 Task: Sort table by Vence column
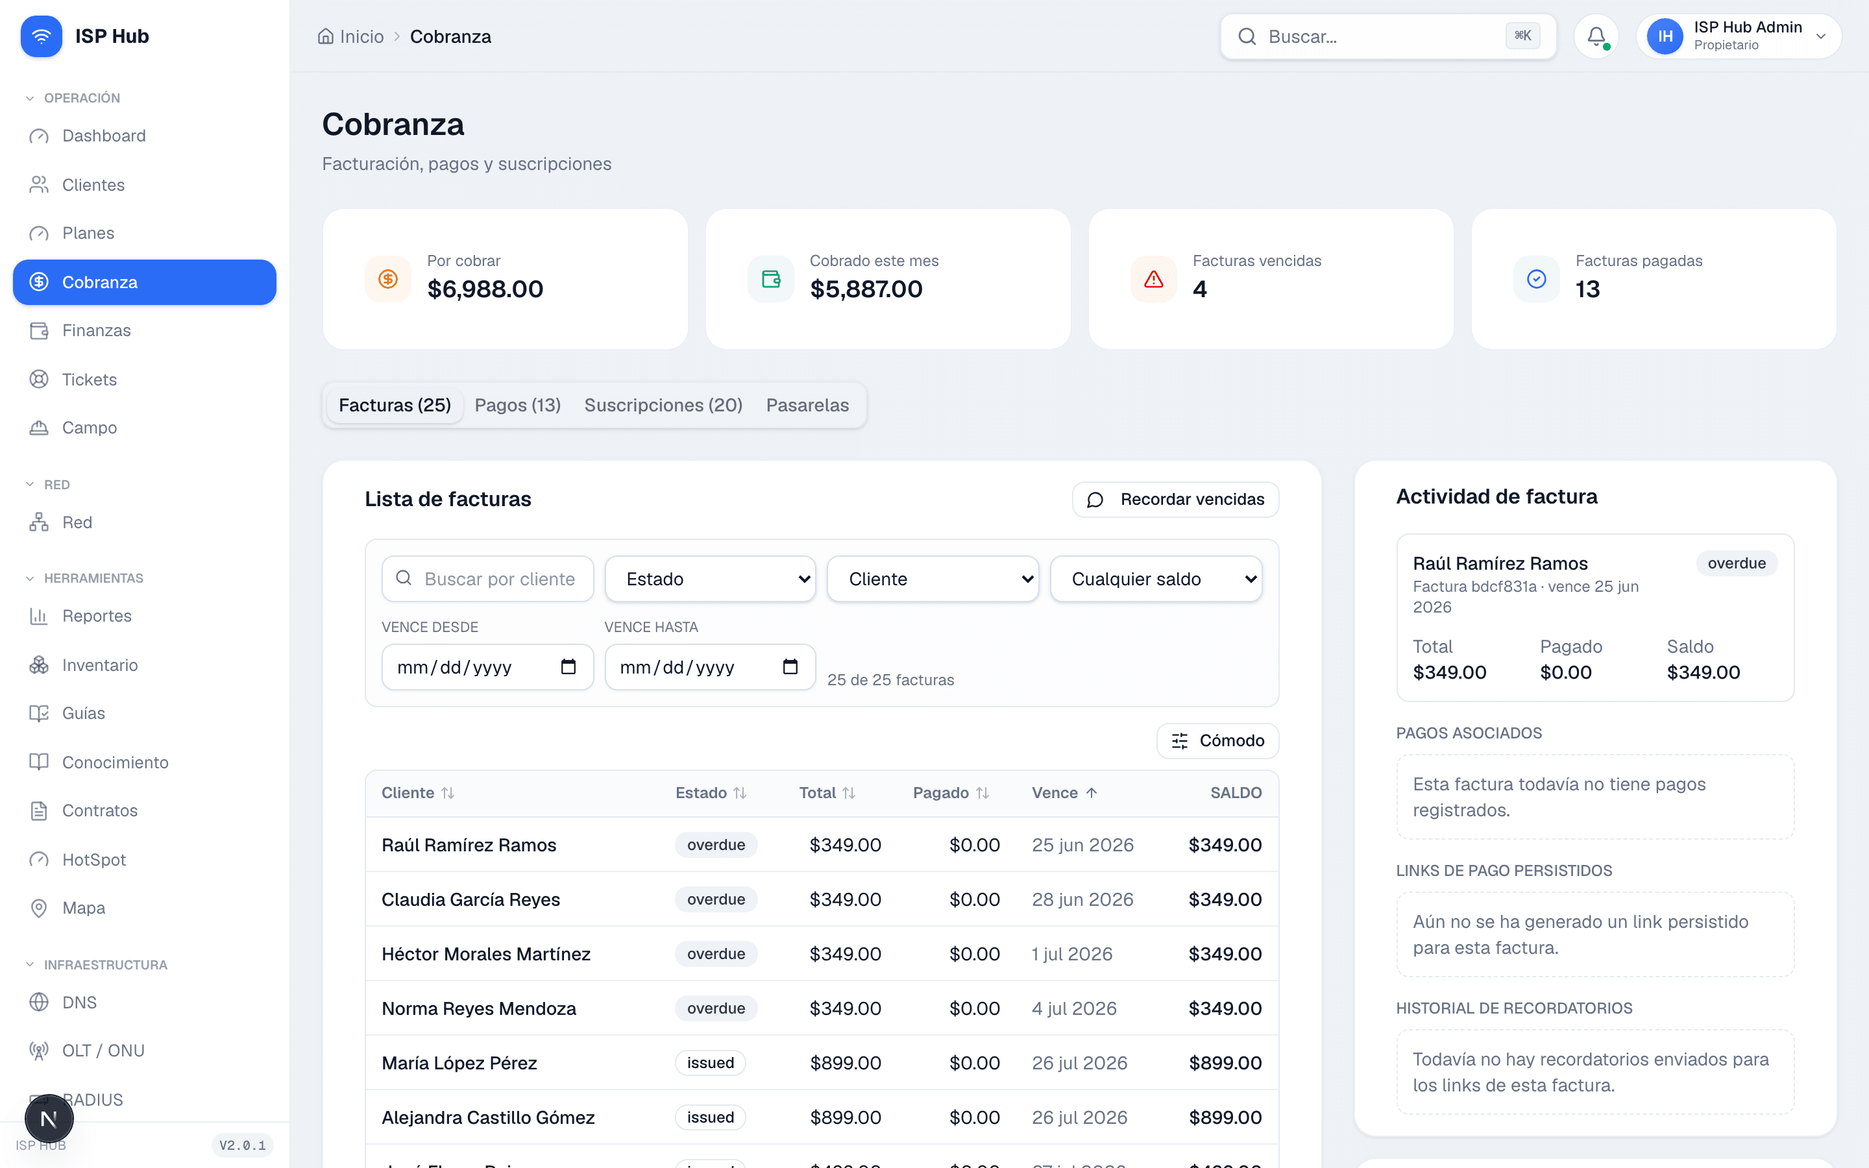pyautogui.click(x=1064, y=792)
